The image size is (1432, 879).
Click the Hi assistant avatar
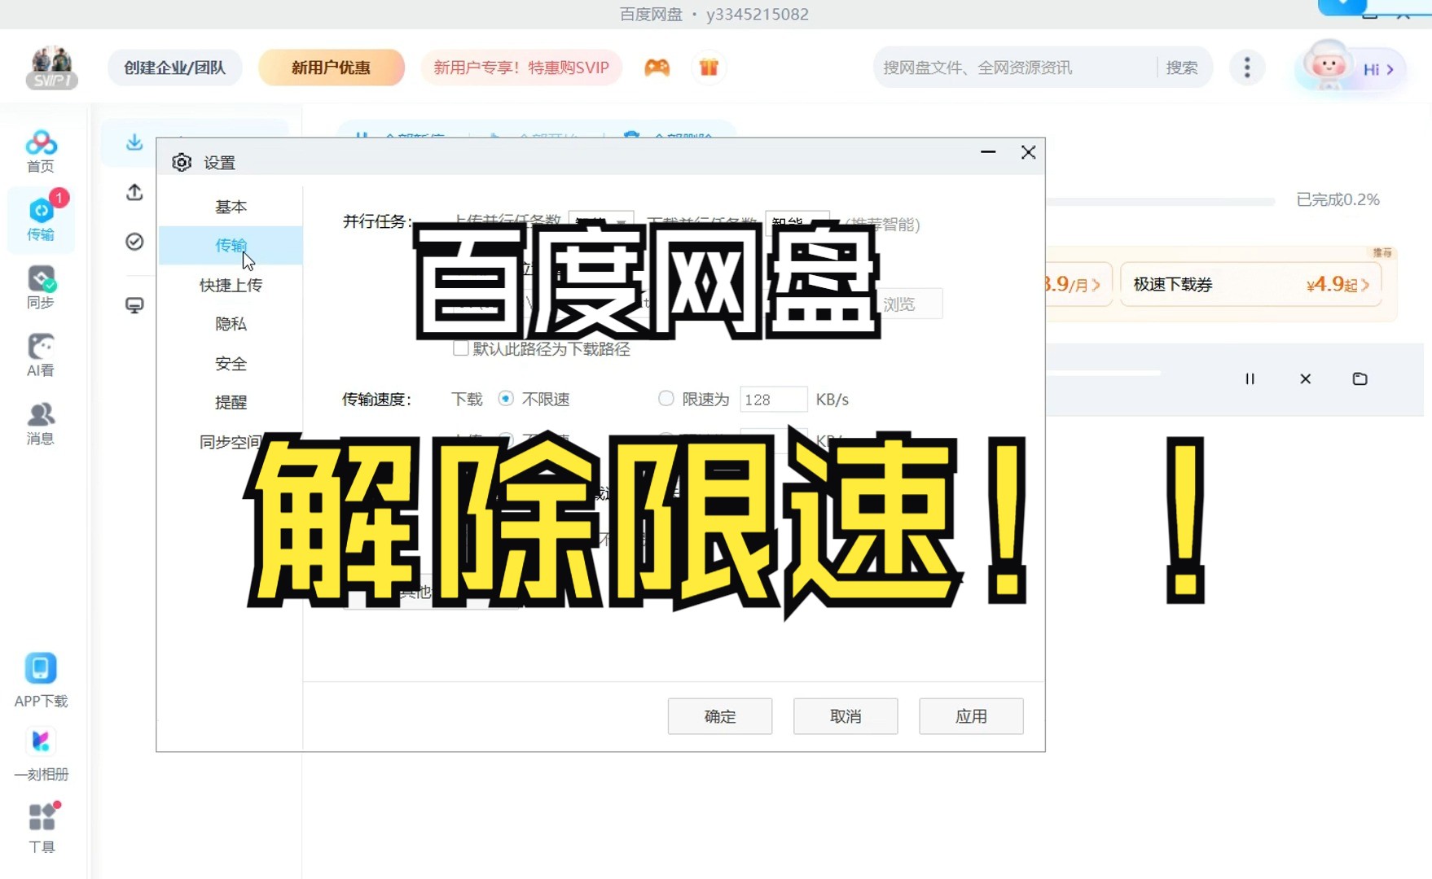click(x=1328, y=65)
